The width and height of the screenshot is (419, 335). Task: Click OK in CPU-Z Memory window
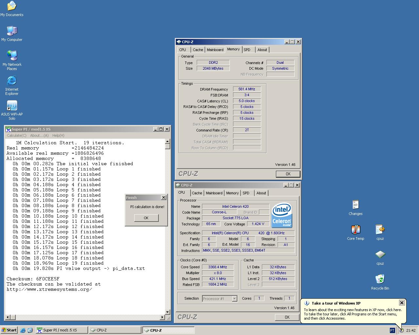tap(288, 174)
